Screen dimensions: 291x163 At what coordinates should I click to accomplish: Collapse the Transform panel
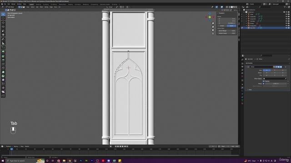(221, 13)
